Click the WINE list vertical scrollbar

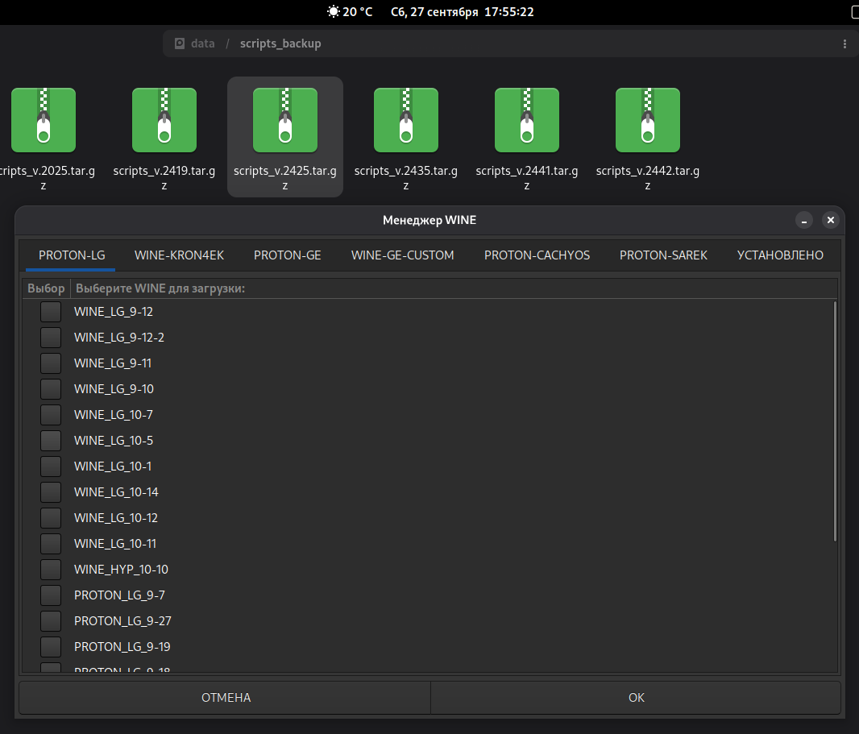tap(835, 419)
